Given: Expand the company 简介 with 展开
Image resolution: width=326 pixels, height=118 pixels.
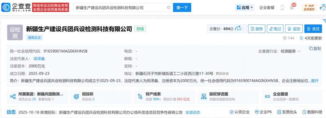Looking at the screenshot, I should 315,80.
